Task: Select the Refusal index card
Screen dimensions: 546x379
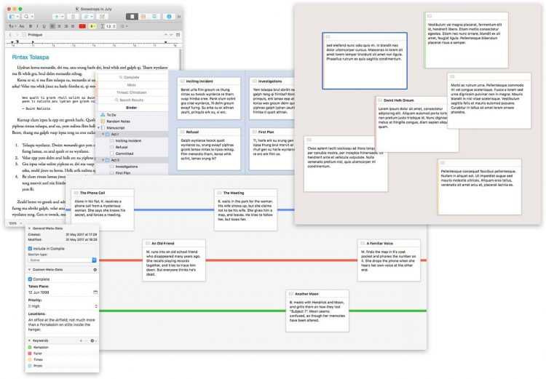Action: point(209,149)
